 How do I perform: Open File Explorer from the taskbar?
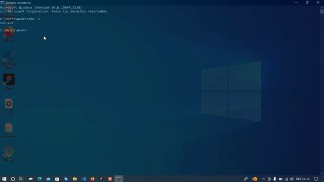pyautogui.click(x=75, y=179)
